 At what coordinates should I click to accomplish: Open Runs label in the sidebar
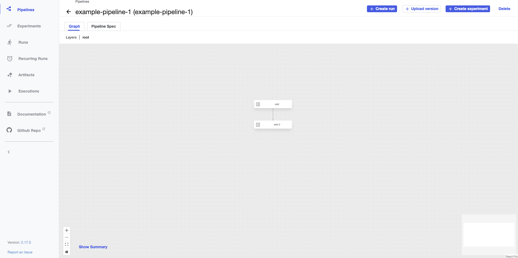(23, 42)
